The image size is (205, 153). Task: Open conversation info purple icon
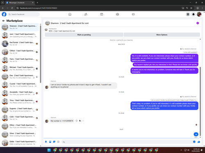click(198, 23)
